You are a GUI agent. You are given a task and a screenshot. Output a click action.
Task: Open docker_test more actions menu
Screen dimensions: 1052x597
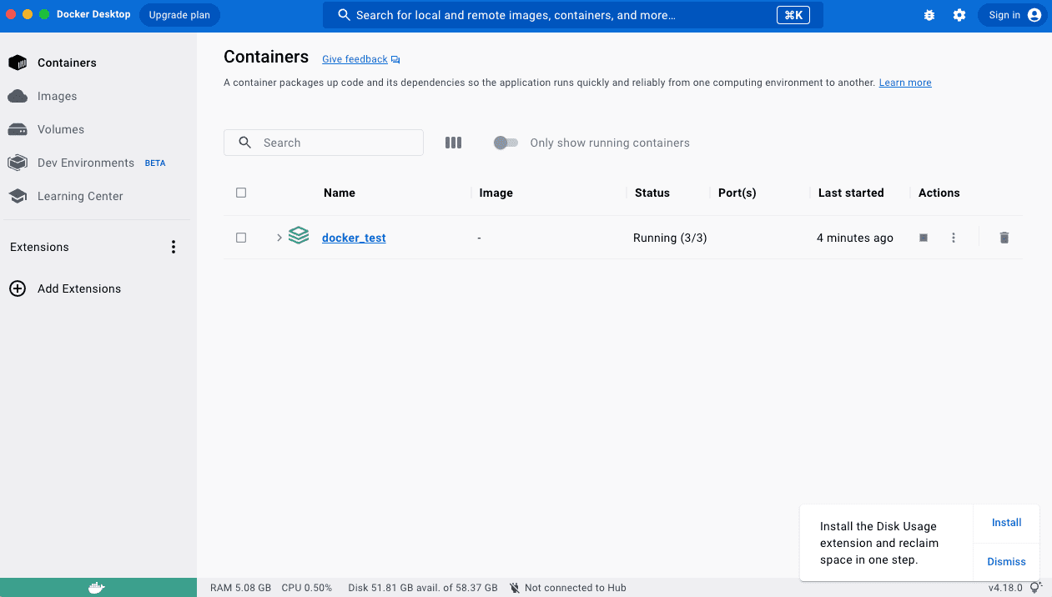click(x=954, y=238)
